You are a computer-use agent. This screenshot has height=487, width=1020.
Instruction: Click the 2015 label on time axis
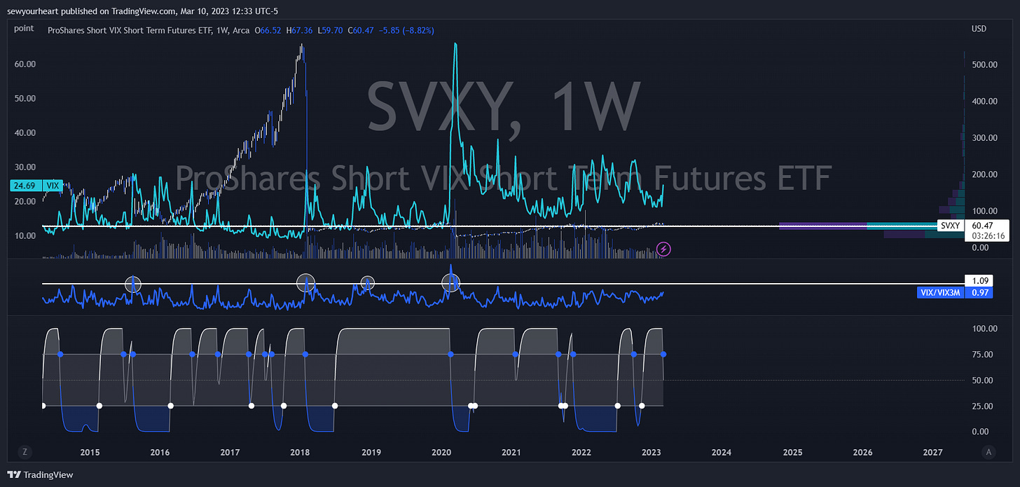pyautogui.click(x=90, y=452)
